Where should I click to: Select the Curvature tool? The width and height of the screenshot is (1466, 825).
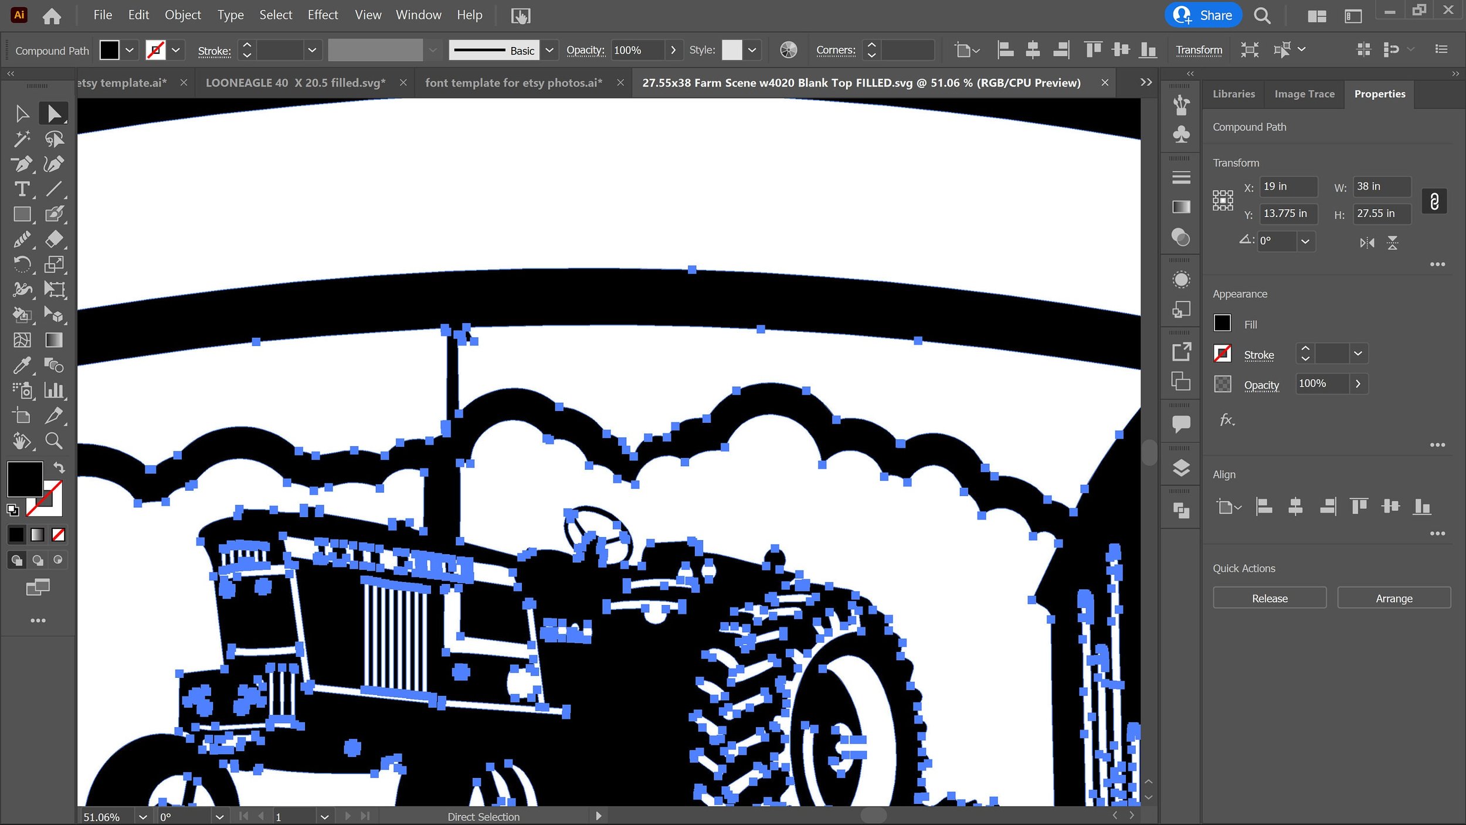[53, 164]
